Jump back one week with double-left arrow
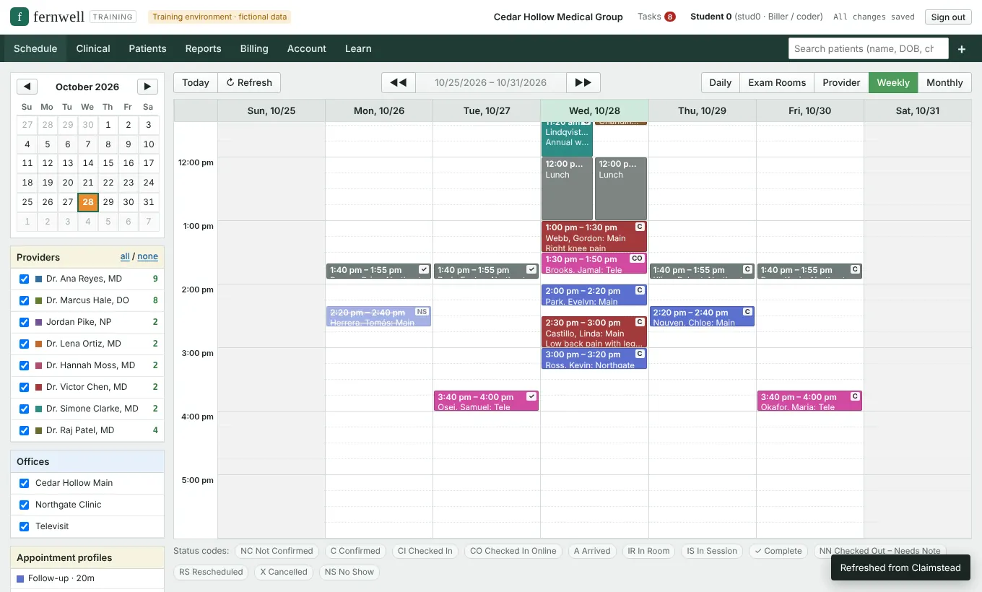 click(399, 82)
